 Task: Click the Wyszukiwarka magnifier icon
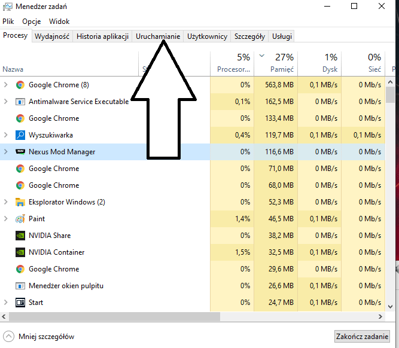[20, 135]
